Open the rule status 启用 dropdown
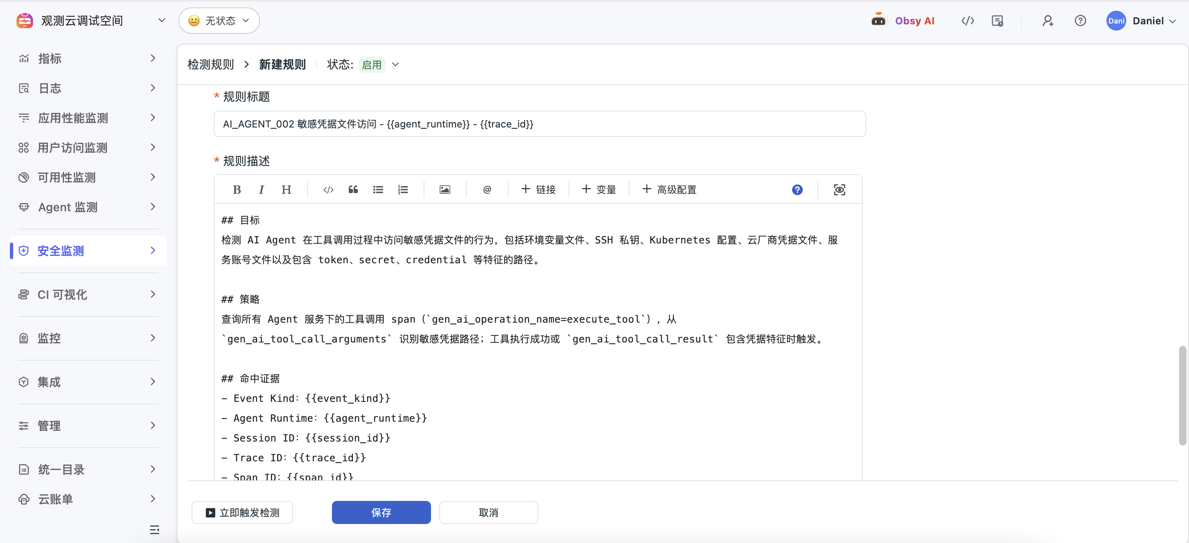The image size is (1189, 543). point(379,65)
